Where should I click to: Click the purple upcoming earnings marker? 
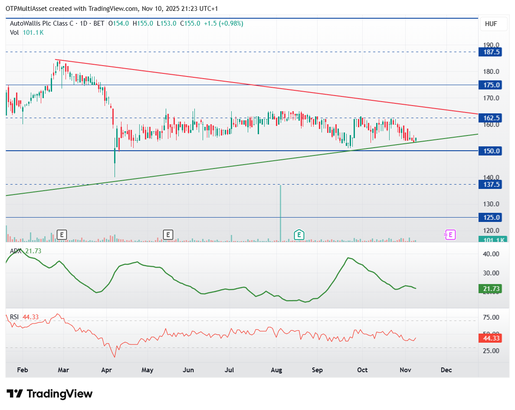pyautogui.click(x=450, y=235)
